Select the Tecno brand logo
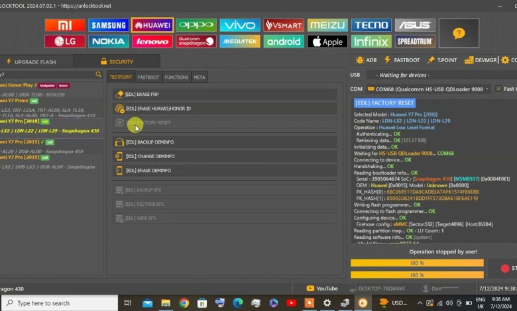This screenshot has width=517, height=311. [371, 25]
